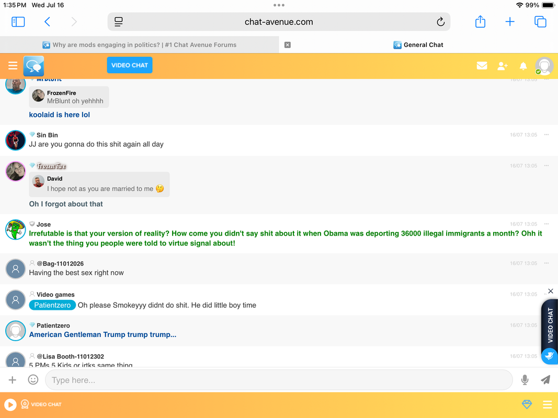Tap the three-dot multitasking control at top
This screenshot has width=558, height=418.
tap(279, 5)
